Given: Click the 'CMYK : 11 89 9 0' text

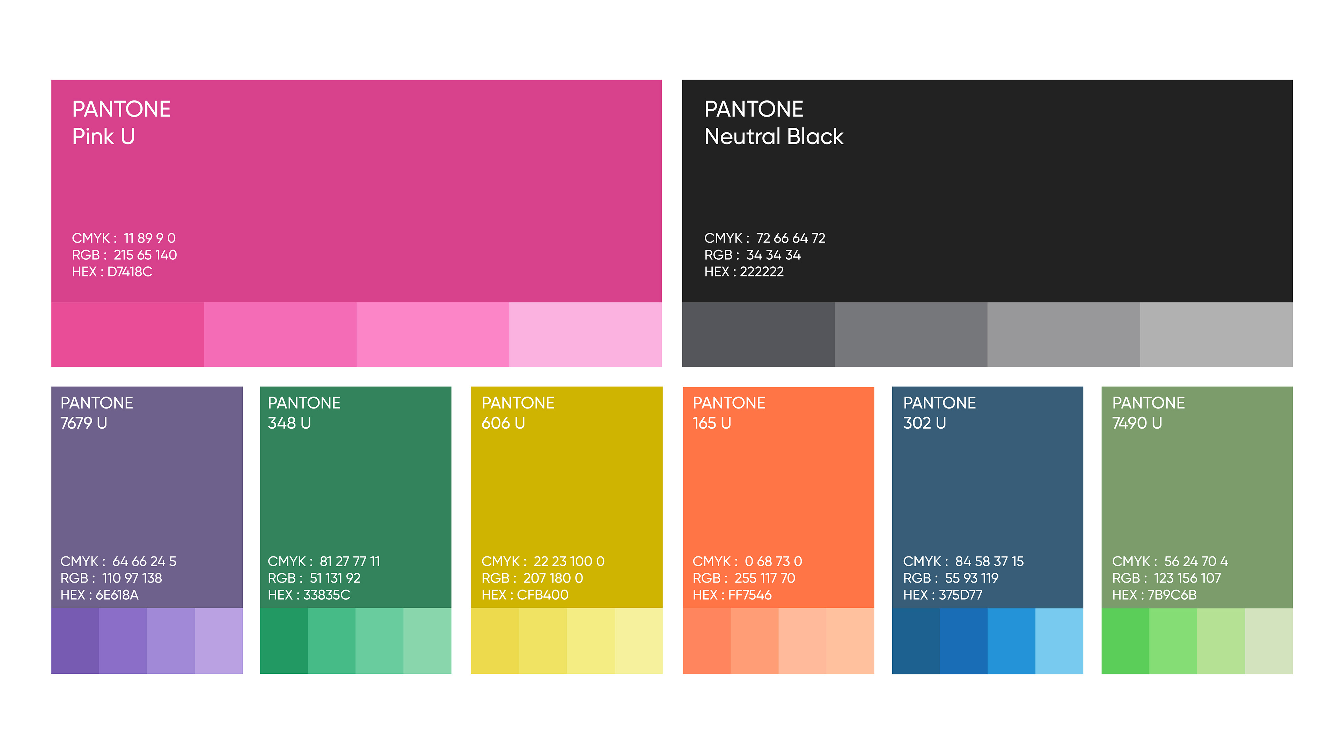Looking at the screenshot, I should [124, 238].
